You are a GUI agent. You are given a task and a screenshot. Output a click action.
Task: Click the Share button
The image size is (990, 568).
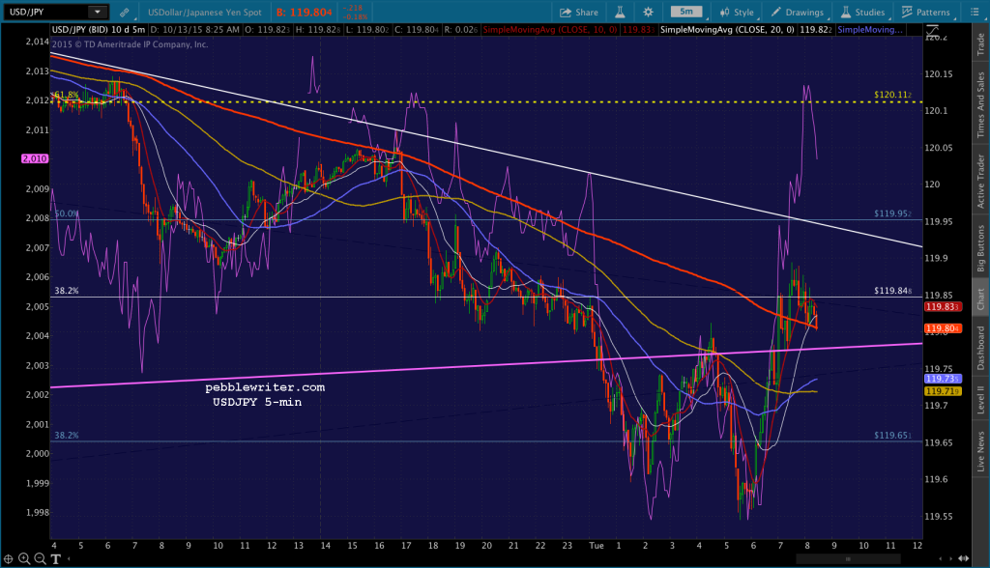point(579,12)
